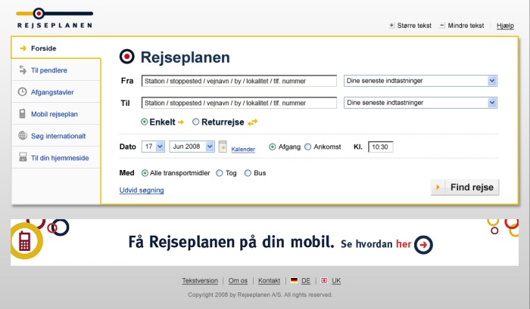Open the Søg internationalt sidebar item
530x309 pixels.
56,135
